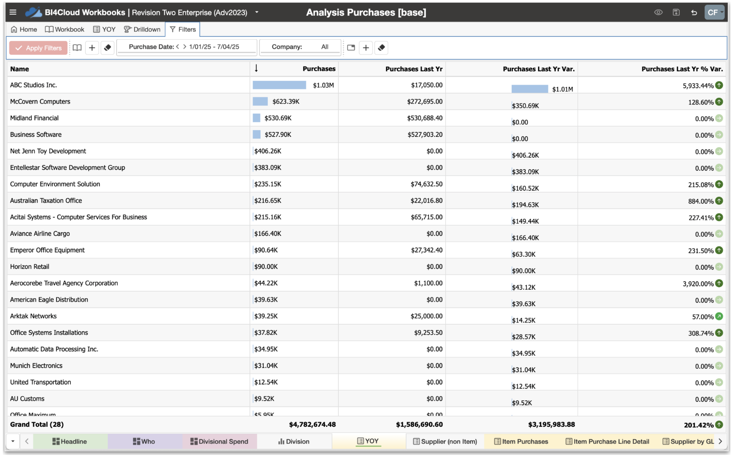Open the Supplier (non Item) sheet tab

(445, 442)
